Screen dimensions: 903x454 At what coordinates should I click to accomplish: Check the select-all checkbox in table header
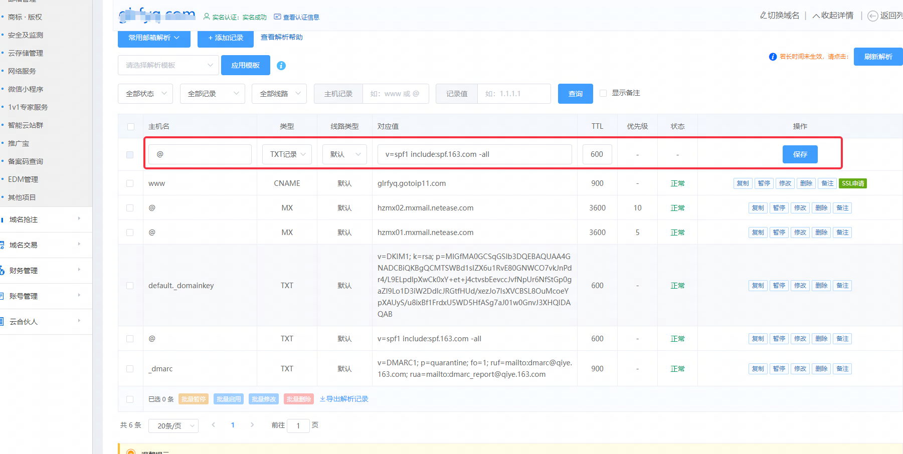pos(131,127)
